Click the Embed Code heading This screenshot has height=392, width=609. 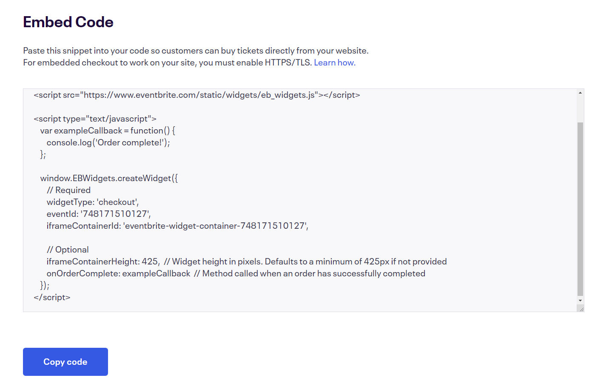pyautogui.click(x=68, y=21)
